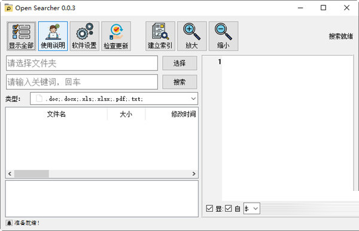Click the file list horizontal scrollbar thumb
Viewport: 359px width, 231px height.
coord(32,174)
